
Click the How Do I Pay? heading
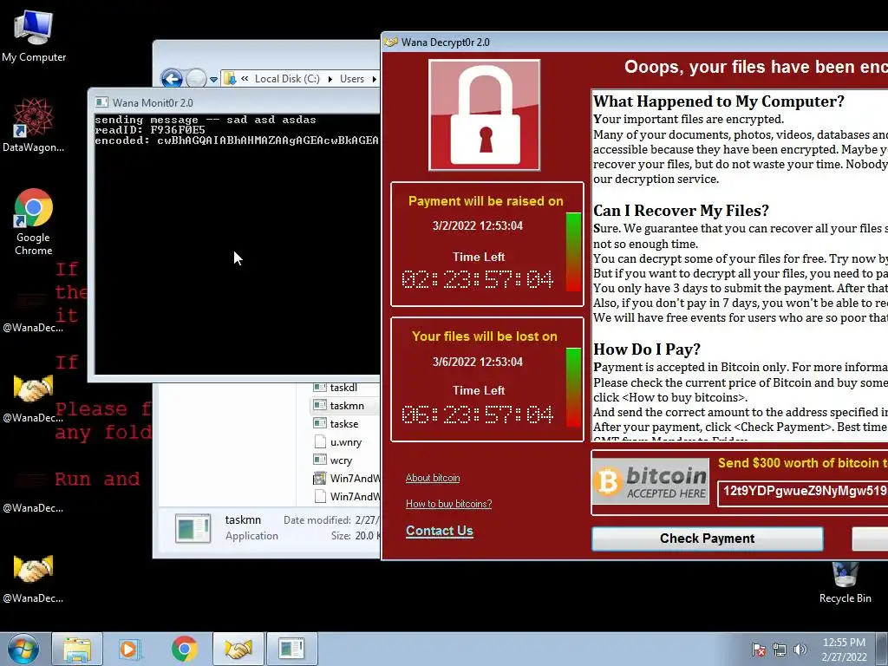(x=647, y=349)
